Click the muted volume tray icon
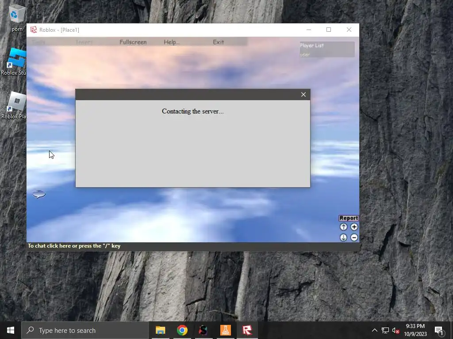 point(396,330)
